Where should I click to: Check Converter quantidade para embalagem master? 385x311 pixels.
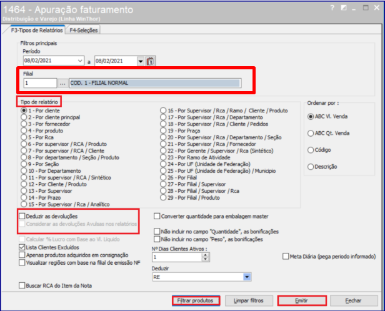(157, 216)
